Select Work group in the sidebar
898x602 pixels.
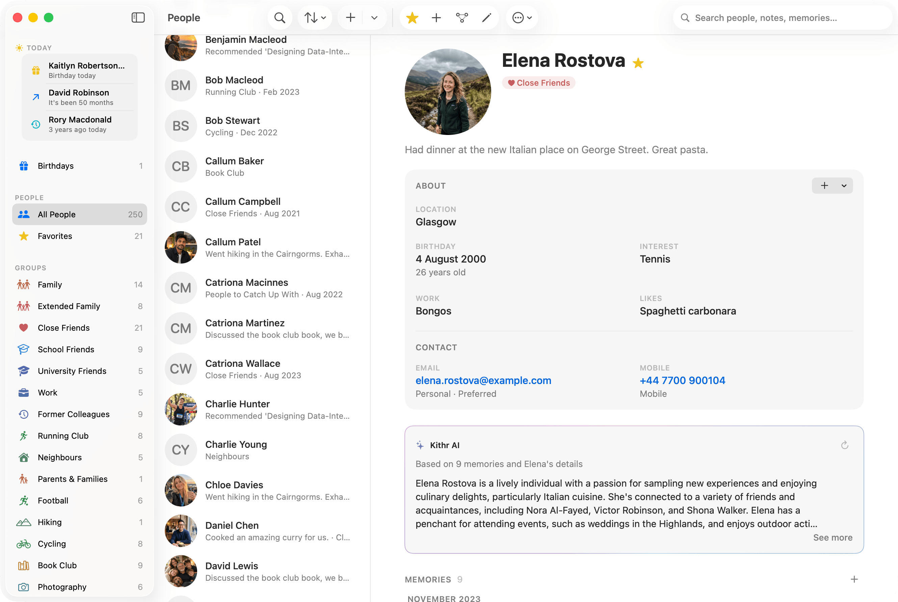(x=80, y=392)
